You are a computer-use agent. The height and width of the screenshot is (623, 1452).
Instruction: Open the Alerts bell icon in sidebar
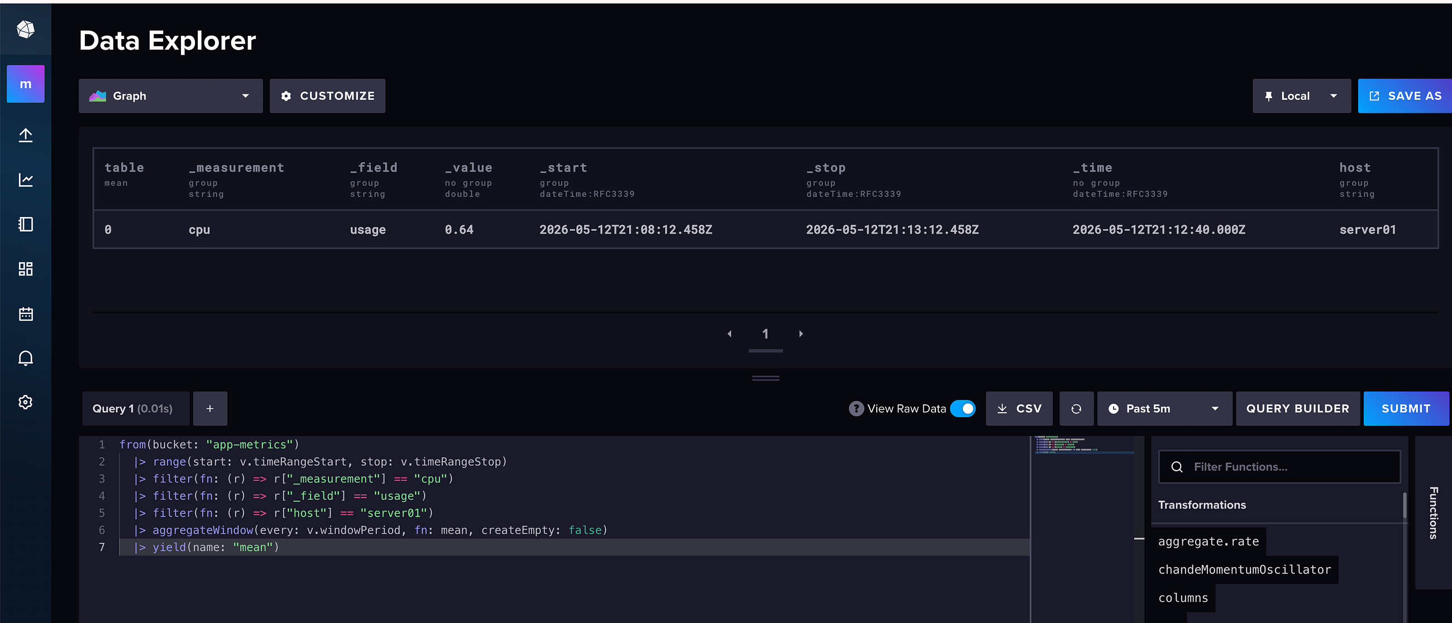coord(25,358)
